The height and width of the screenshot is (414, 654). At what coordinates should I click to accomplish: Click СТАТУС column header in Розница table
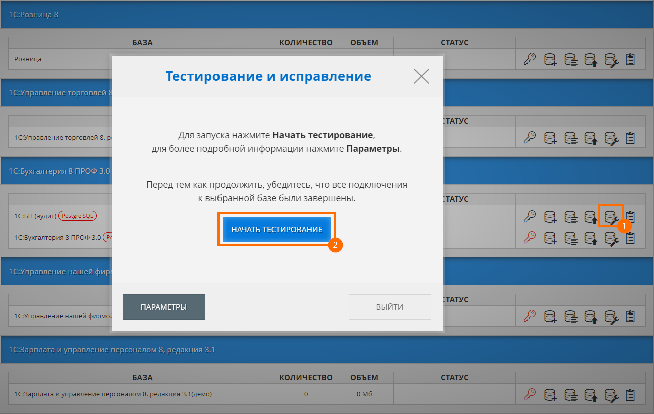click(x=454, y=43)
